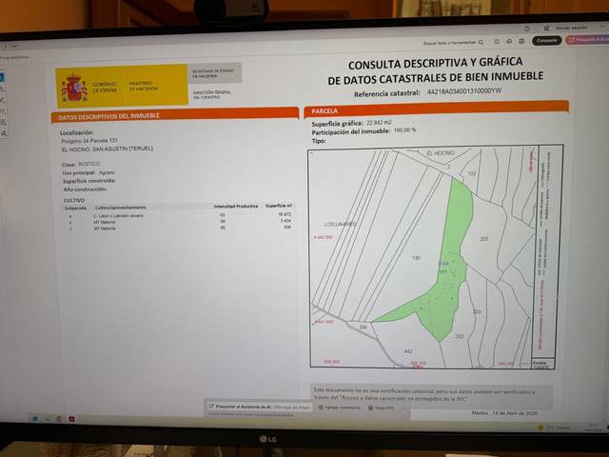This screenshot has width=609, height=457.
Task: Click parcel number 205 on the map
Action: (484, 239)
